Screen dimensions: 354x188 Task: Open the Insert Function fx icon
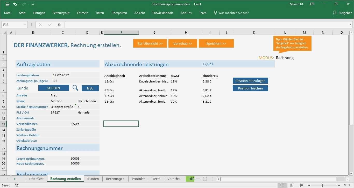coord(59,25)
